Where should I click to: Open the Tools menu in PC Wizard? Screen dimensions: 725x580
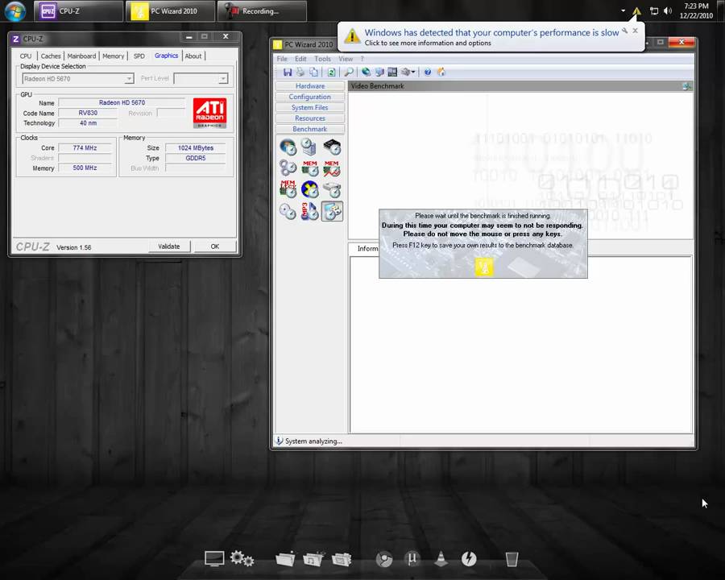[322, 59]
